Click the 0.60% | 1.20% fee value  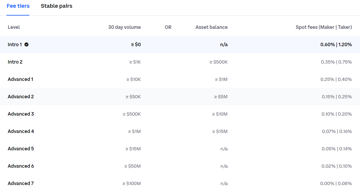(336, 45)
